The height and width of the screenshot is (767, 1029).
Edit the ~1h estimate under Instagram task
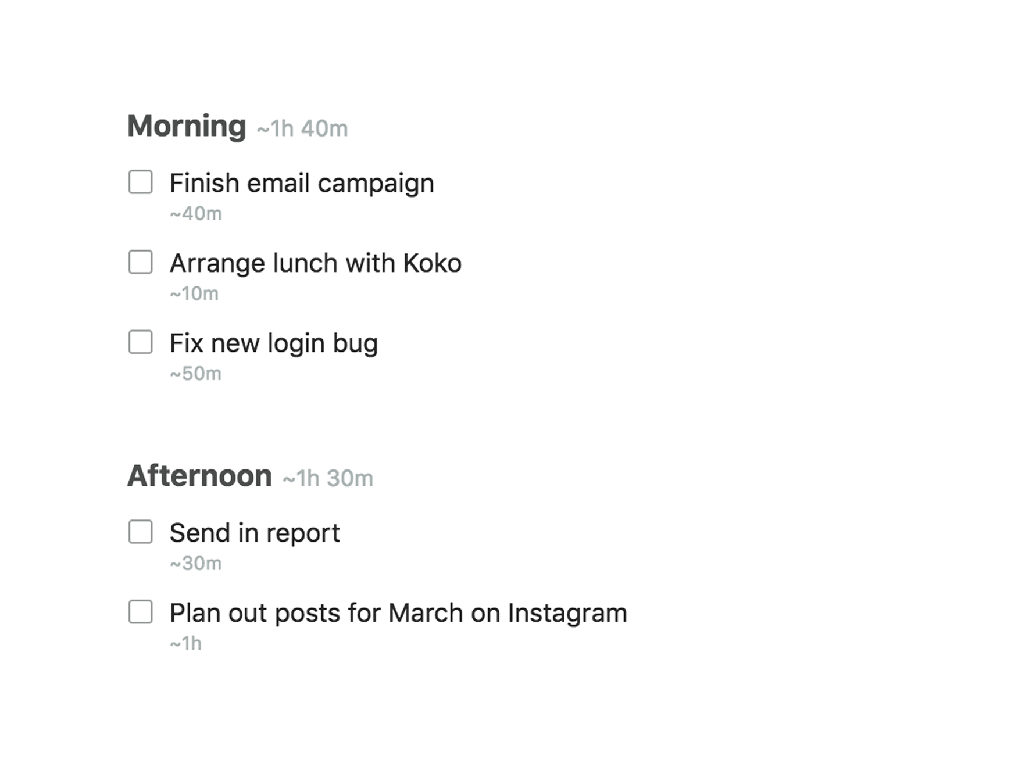click(185, 644)
